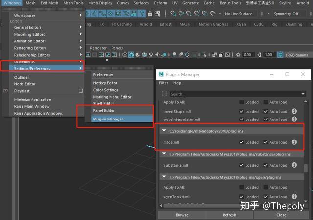Image resolution: width=313 pixels, height=220 pixels.
Task: Toggle Loaded checkbox for Substance.mll
Action: coord(241,165)
